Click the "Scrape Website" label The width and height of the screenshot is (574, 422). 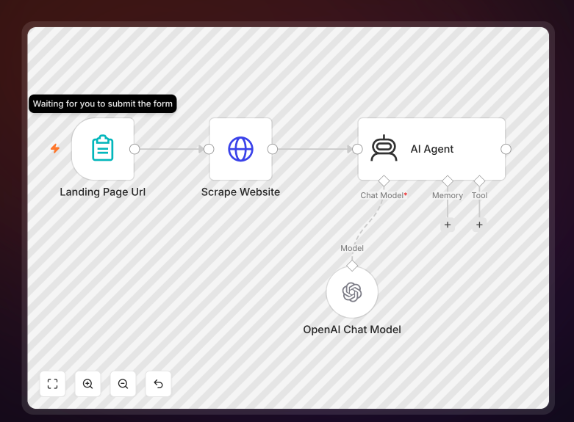click(x=240, y=192)
